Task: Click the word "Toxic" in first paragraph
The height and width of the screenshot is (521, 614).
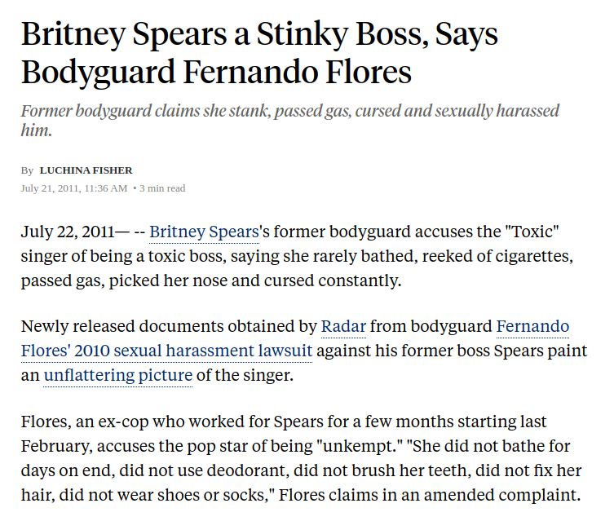Action: [x=532, y=232]
